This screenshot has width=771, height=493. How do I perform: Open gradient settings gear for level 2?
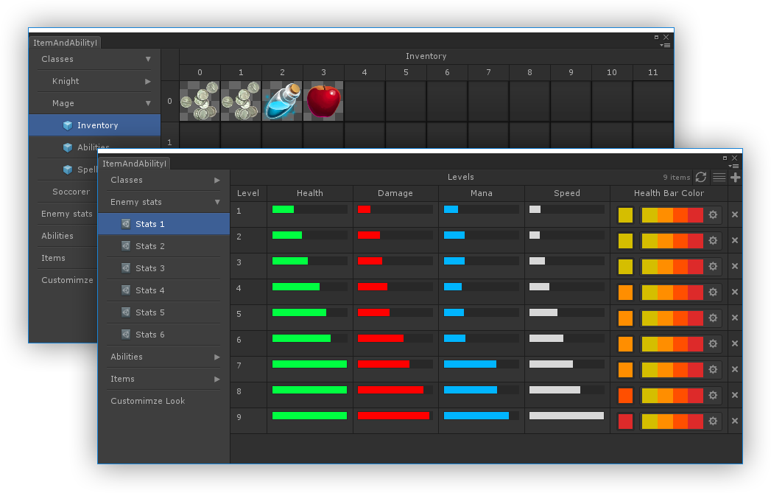(713, 240)
